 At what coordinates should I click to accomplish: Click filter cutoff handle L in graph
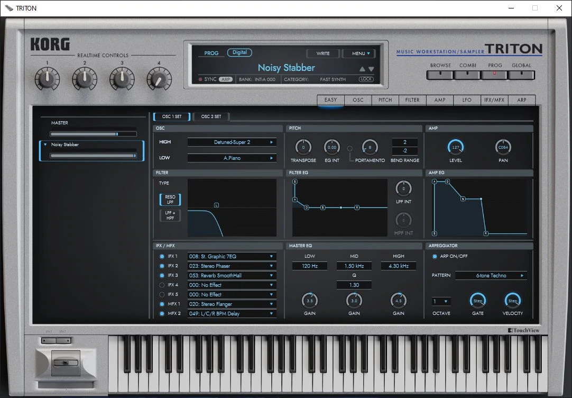216,205
